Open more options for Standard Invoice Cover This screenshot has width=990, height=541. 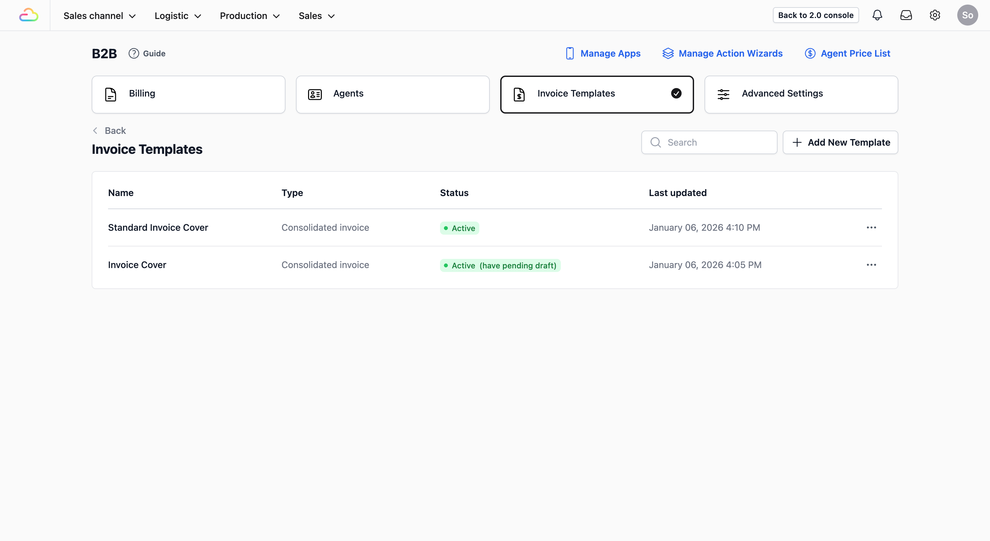click(x=871, y=227)
